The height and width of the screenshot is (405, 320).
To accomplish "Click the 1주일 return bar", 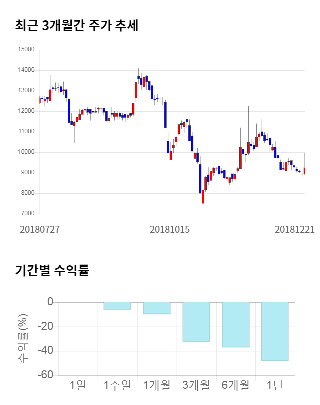I will tap(117, 306).
